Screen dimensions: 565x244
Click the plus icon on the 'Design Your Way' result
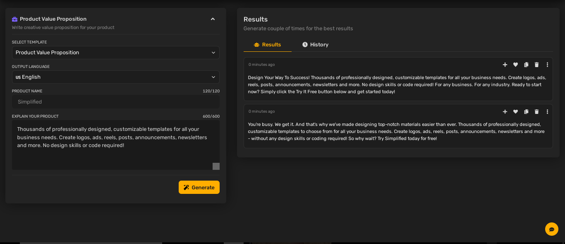(505, 65)
